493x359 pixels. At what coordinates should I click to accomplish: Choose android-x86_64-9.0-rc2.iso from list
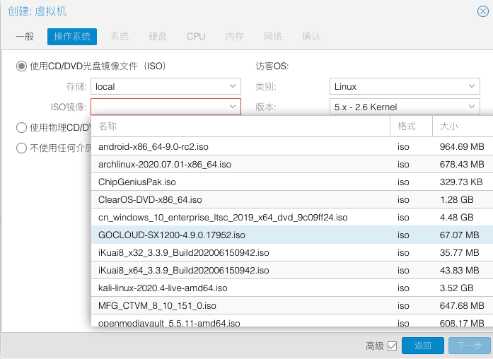tap(153, 147)
